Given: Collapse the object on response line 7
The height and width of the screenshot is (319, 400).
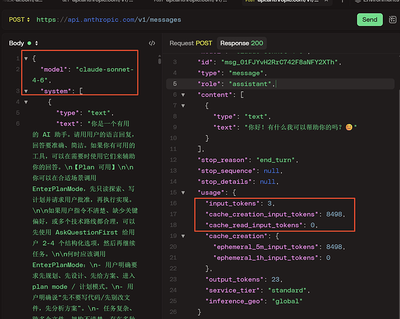Looking at the screenshot, I should pyautogui.click(x=183, y=105).
